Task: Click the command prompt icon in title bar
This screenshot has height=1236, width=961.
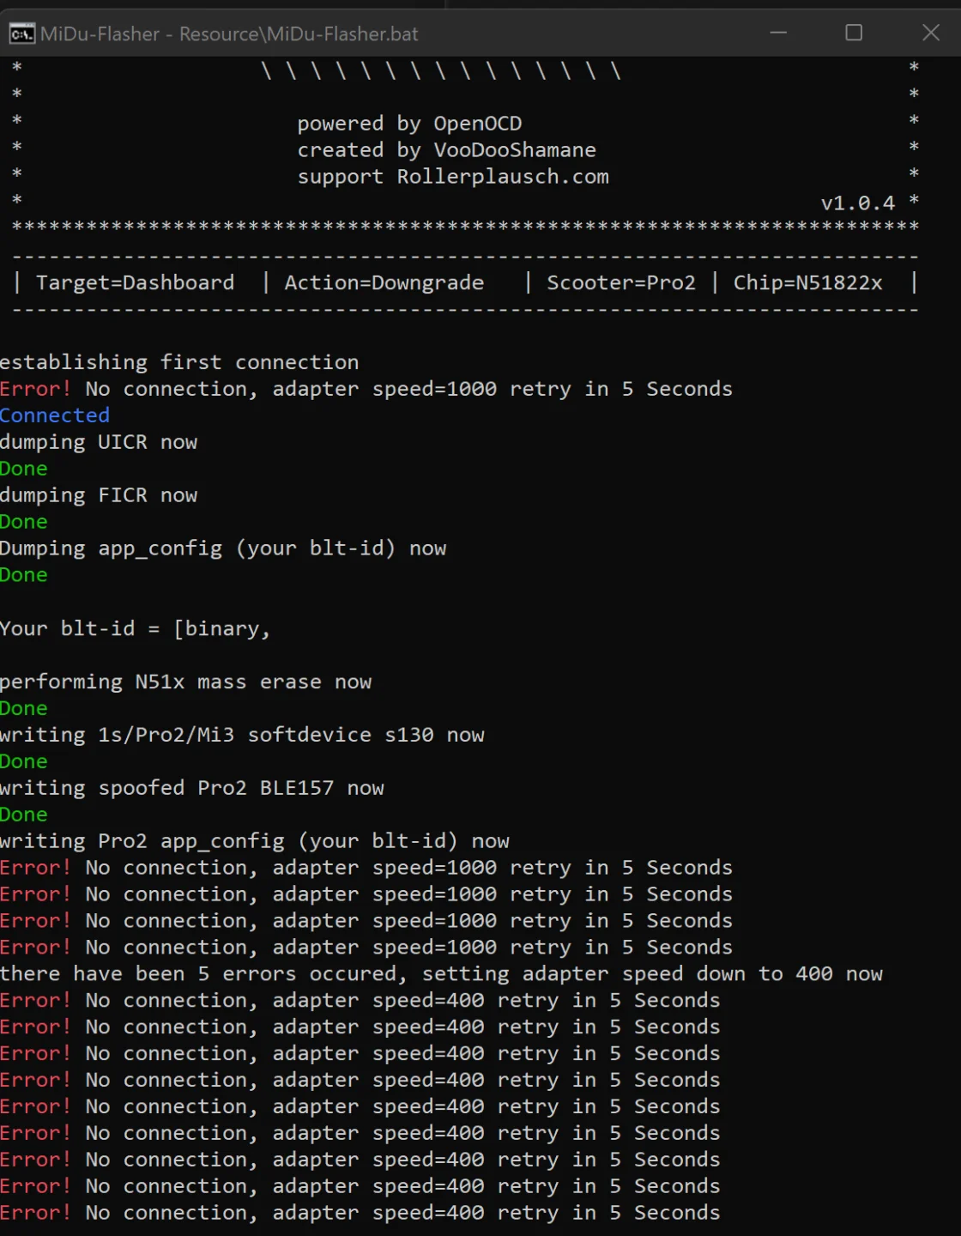Action: tap(21, 33)
